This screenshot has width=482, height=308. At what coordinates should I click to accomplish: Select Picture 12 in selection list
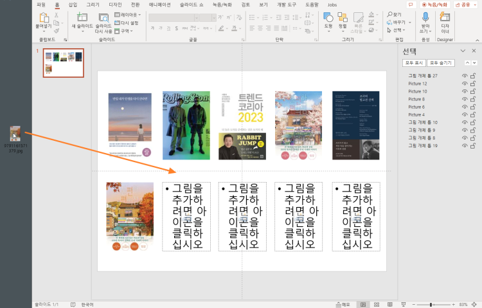(418, 84)
